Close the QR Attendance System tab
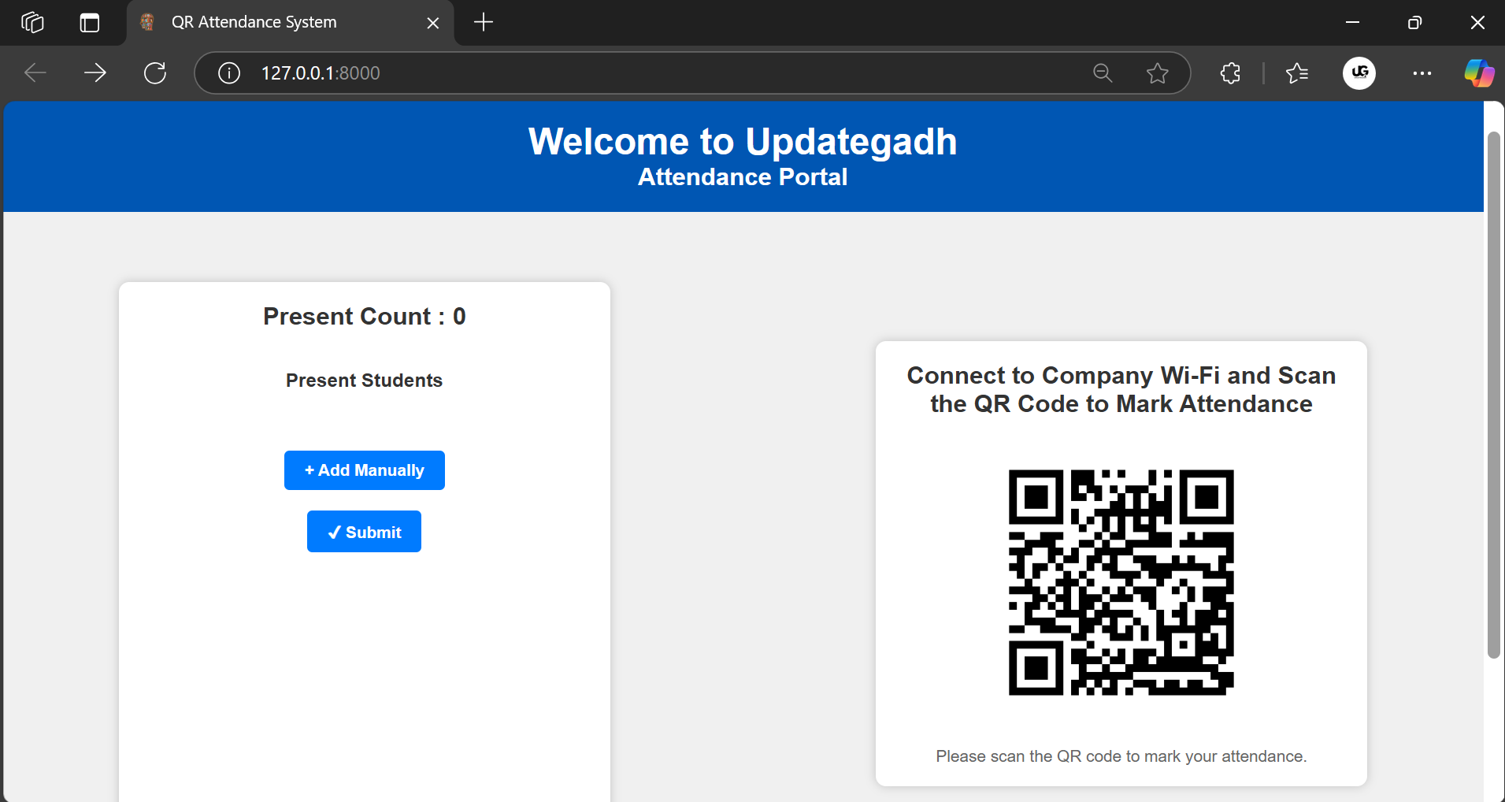 (432, 23)
